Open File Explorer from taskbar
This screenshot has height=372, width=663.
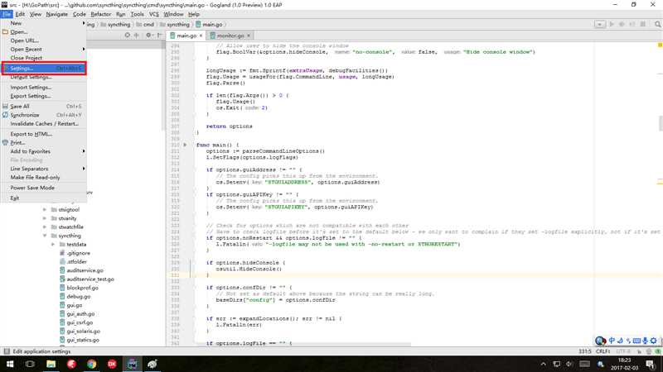click(x=51, y=364)
